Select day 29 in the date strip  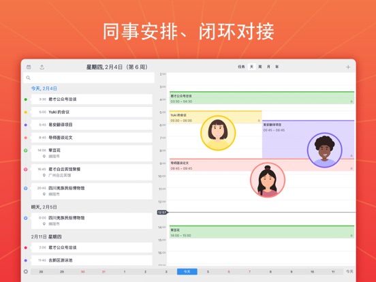[62, 272]
